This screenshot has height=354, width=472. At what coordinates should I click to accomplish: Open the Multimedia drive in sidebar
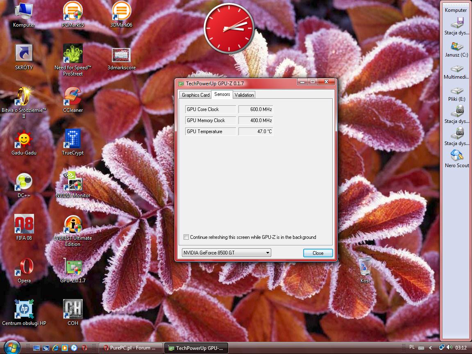coord(457,72)
